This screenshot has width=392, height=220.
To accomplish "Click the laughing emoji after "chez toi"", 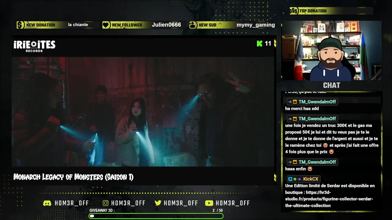I will [x=325, y=145].
